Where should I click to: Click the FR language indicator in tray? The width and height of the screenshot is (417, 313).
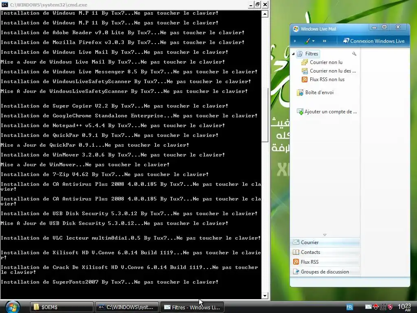[349, 307]
